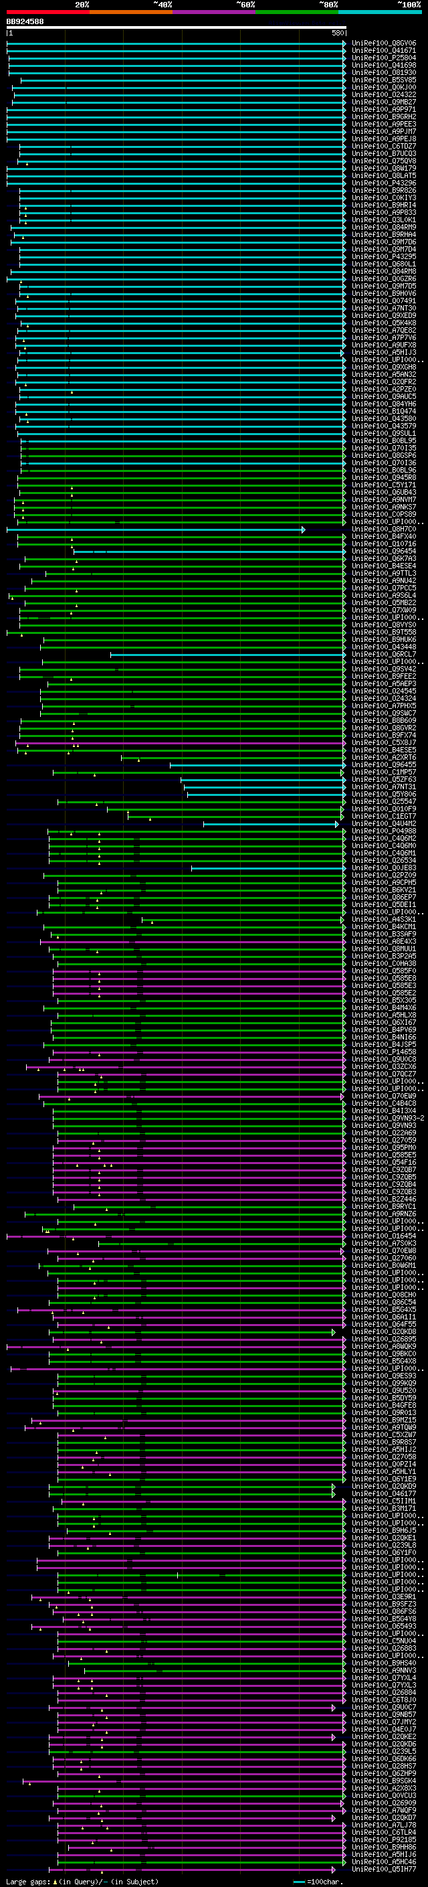Image resolution: width=428 pixels, height=1887 pixels.
Task: Select hit UniRef100_Q8GV06
Action: tap(383, 44)
